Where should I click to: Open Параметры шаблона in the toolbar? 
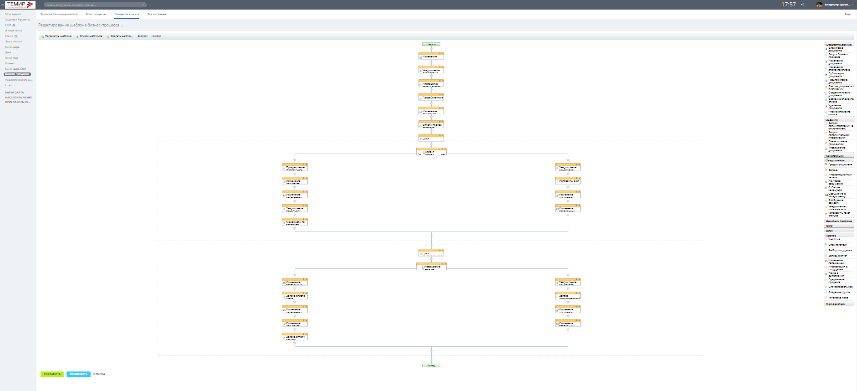click(x=56, y=36)
